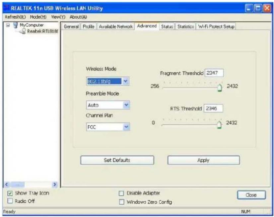Close the window with the red X
The height and width of the screenshot is (217, 274).
point(267,8)
